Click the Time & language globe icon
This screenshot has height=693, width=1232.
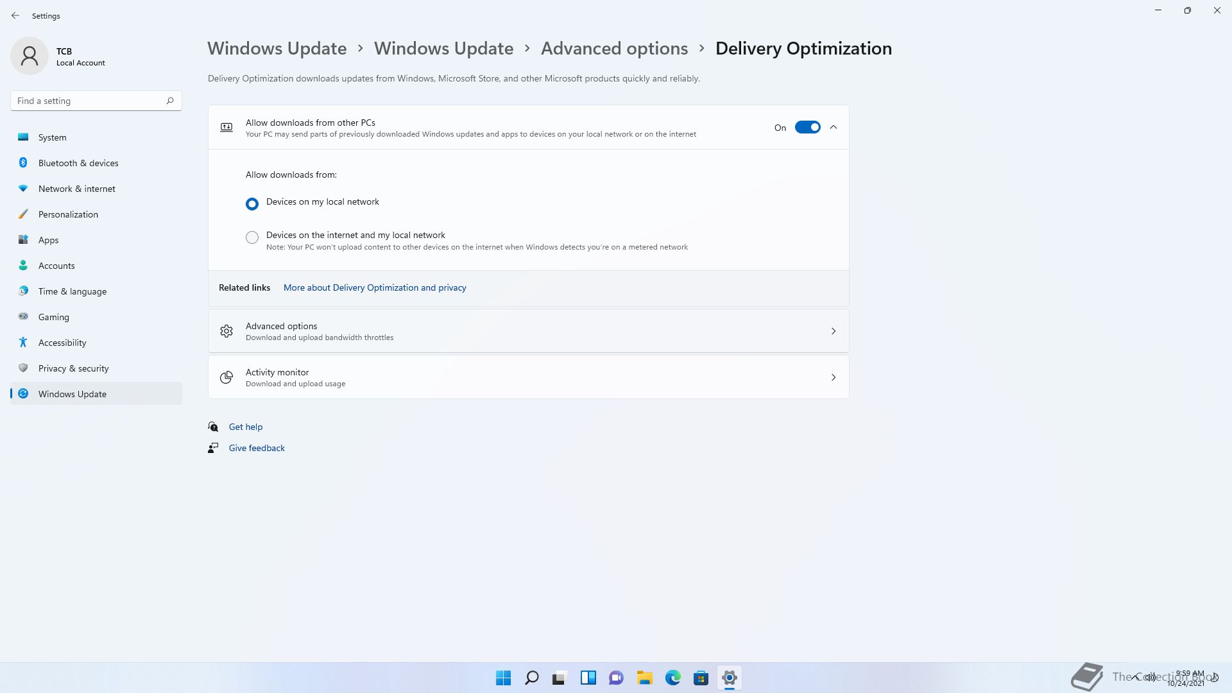pyautogui.click(x=23, y=291)
